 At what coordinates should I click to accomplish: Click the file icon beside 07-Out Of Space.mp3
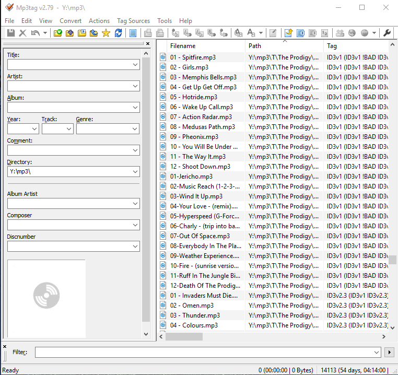point(163,236)
